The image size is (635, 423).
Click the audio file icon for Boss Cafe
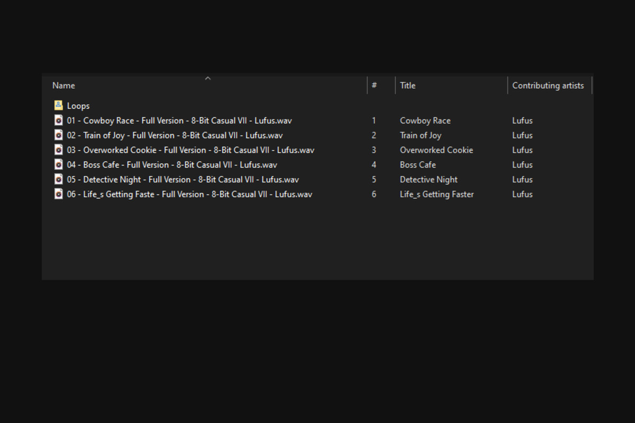[58, 164]
